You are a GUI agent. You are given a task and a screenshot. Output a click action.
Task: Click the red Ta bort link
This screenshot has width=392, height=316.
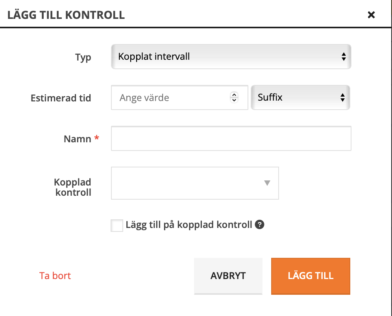coord(55,276)
